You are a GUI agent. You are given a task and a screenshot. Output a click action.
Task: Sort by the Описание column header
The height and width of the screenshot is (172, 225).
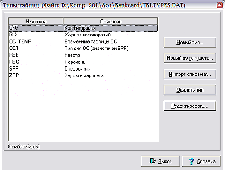(x=111, y=22)
